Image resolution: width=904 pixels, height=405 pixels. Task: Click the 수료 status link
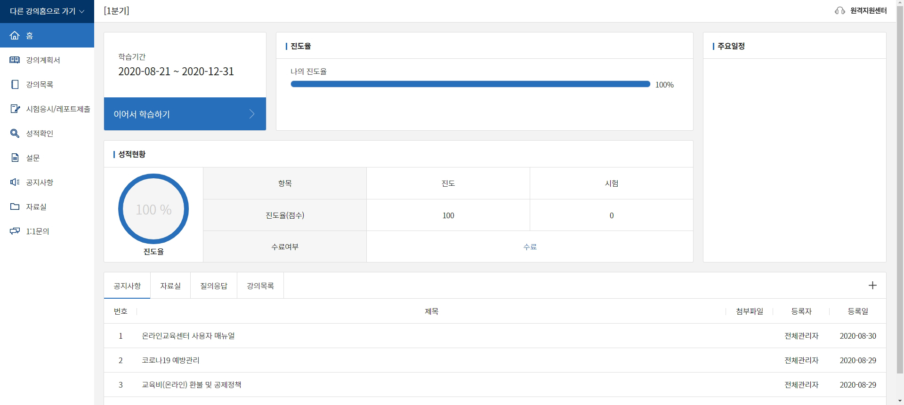pos(530,246)
